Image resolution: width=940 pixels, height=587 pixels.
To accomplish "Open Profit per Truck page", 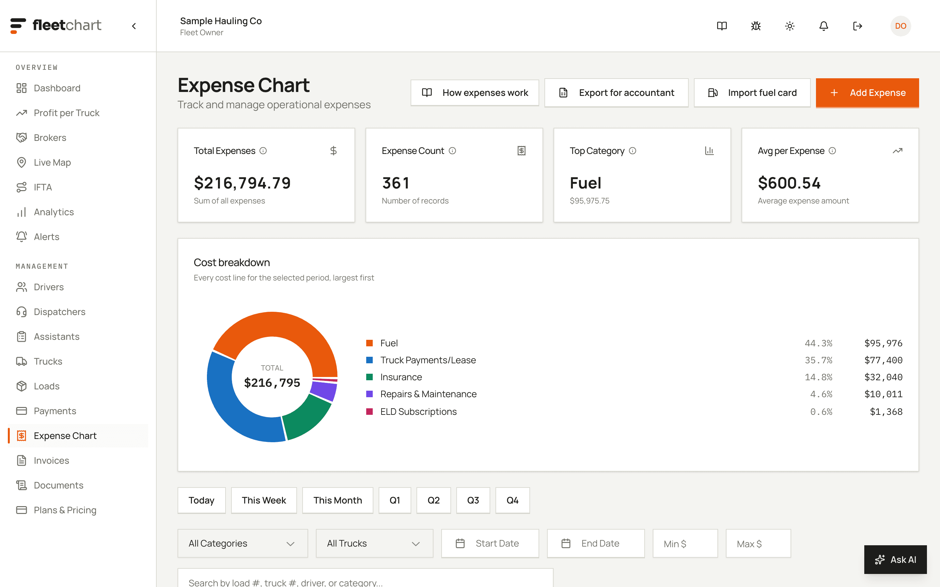I will [x=78, y=113].
